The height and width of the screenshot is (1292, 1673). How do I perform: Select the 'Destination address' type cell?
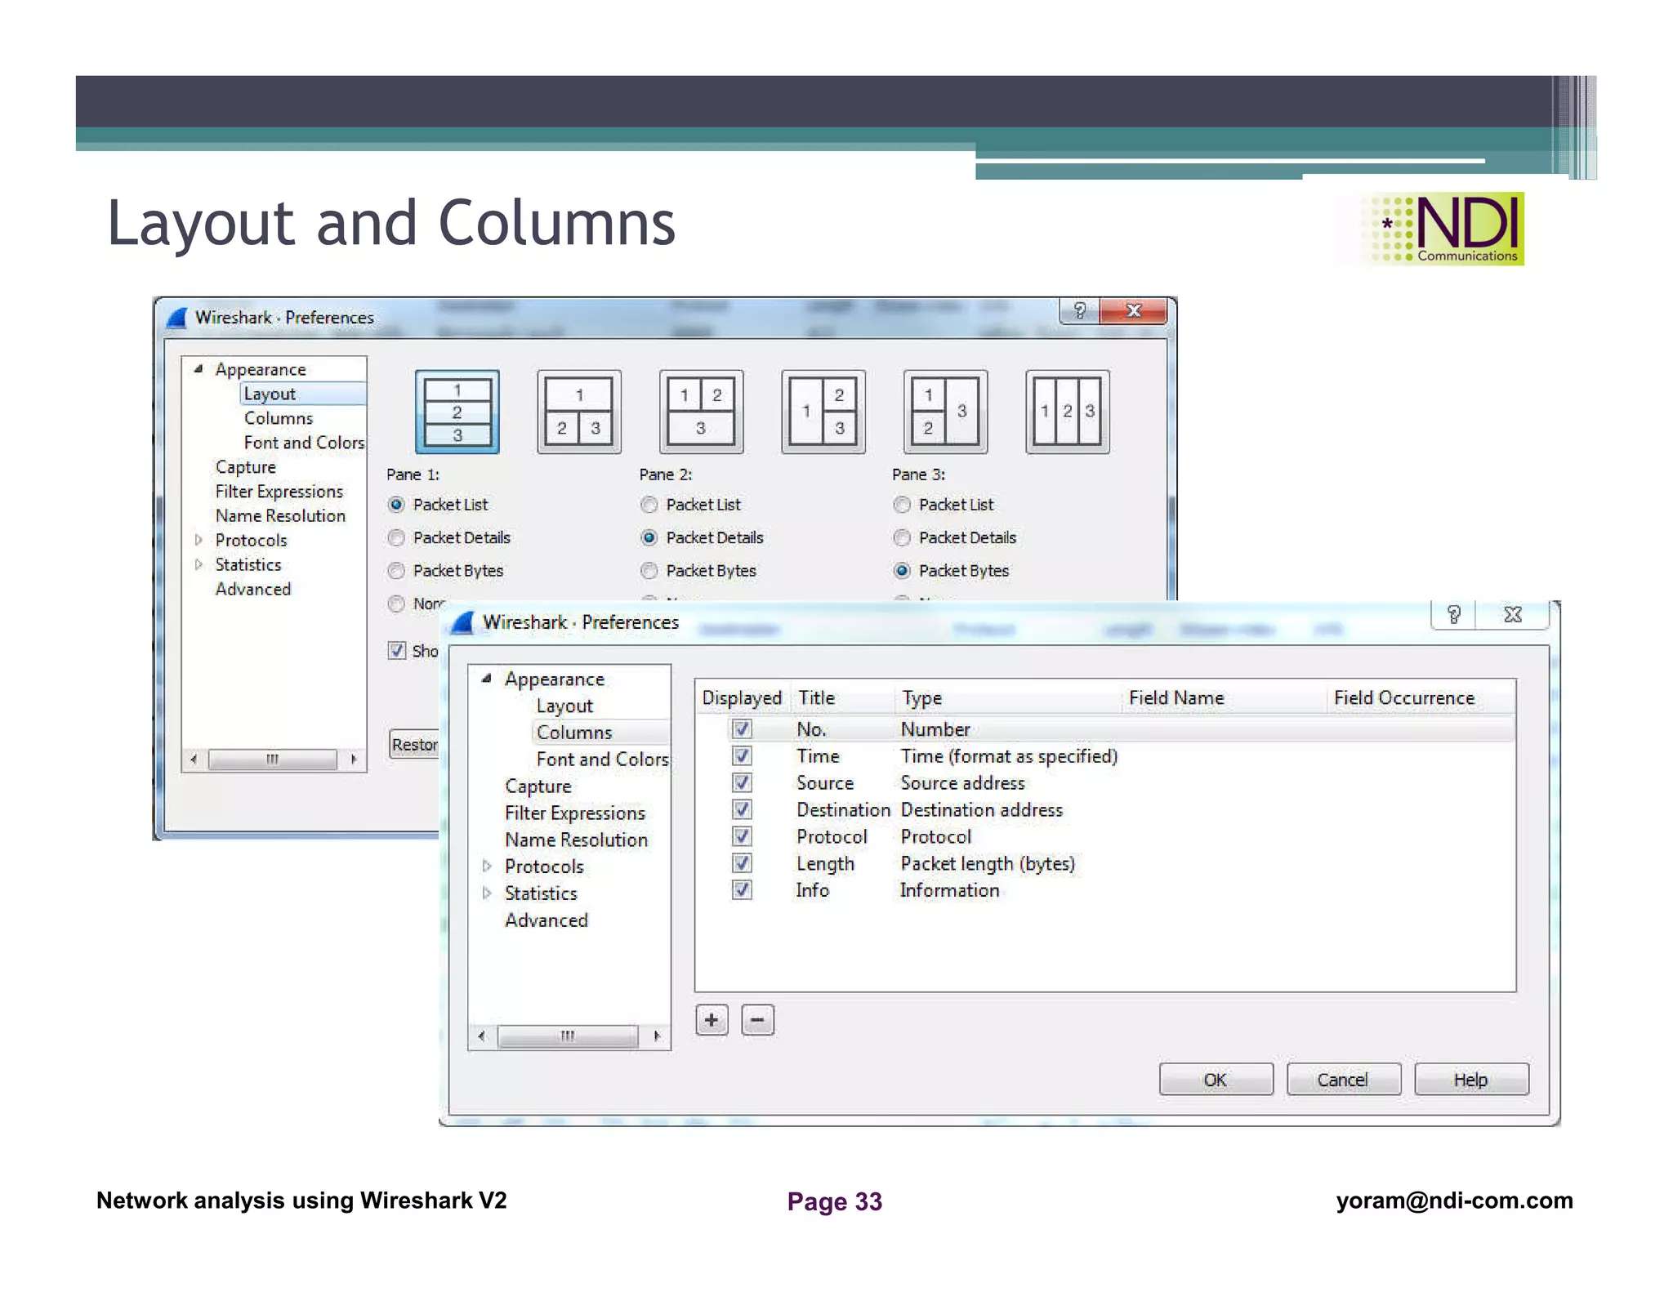click(x=981, y=809)
